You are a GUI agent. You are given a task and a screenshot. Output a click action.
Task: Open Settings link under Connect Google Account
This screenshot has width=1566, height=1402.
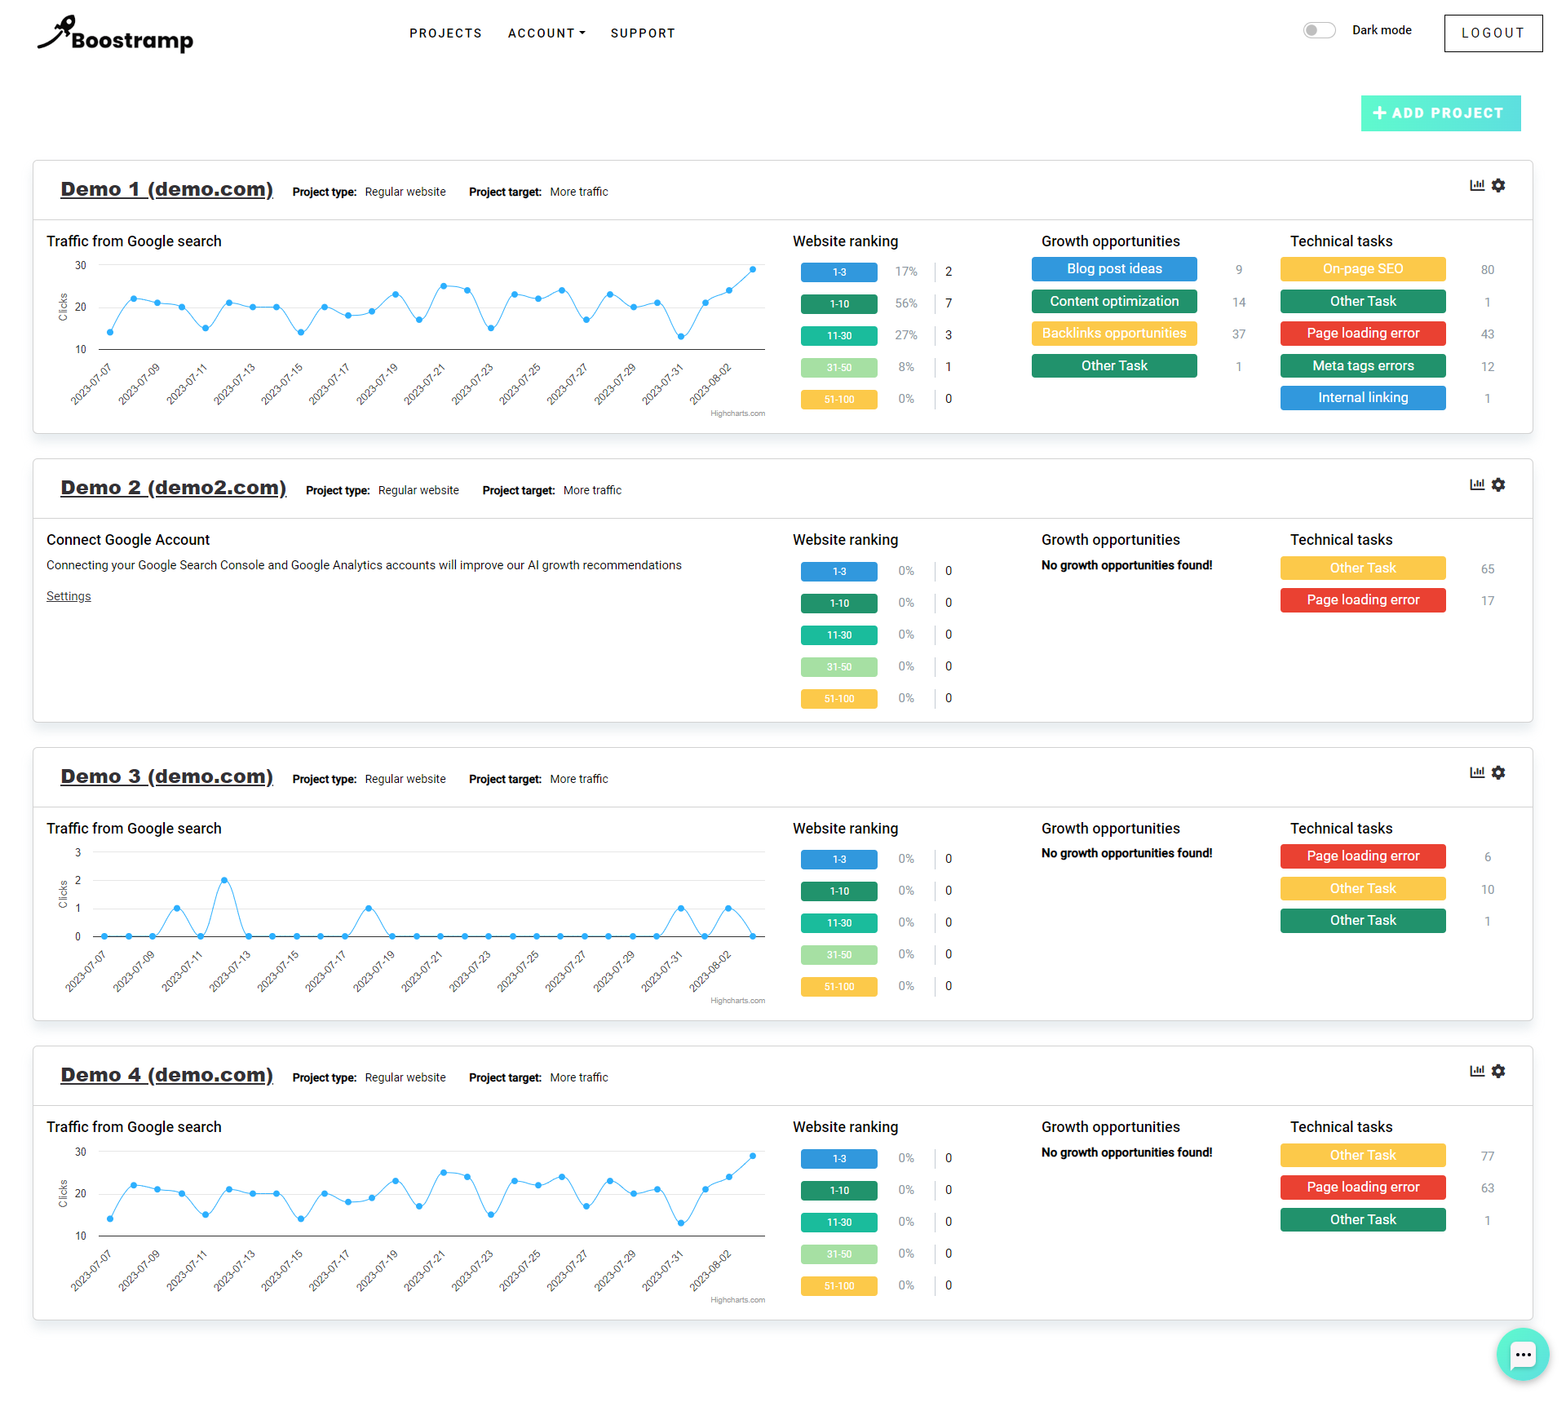point(69,596)
